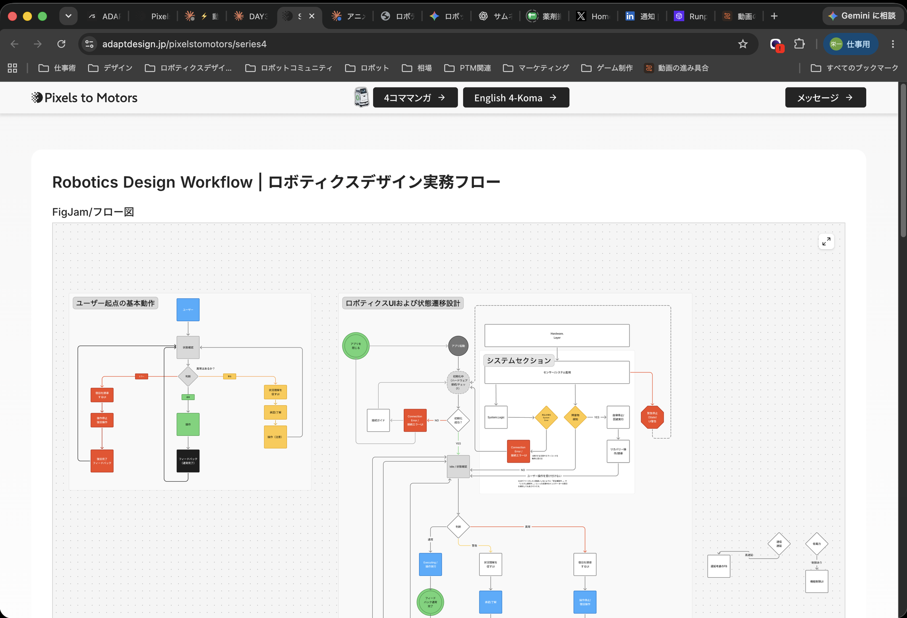Click the システムセクション label

pyautogui.click(x=519, y=361)
